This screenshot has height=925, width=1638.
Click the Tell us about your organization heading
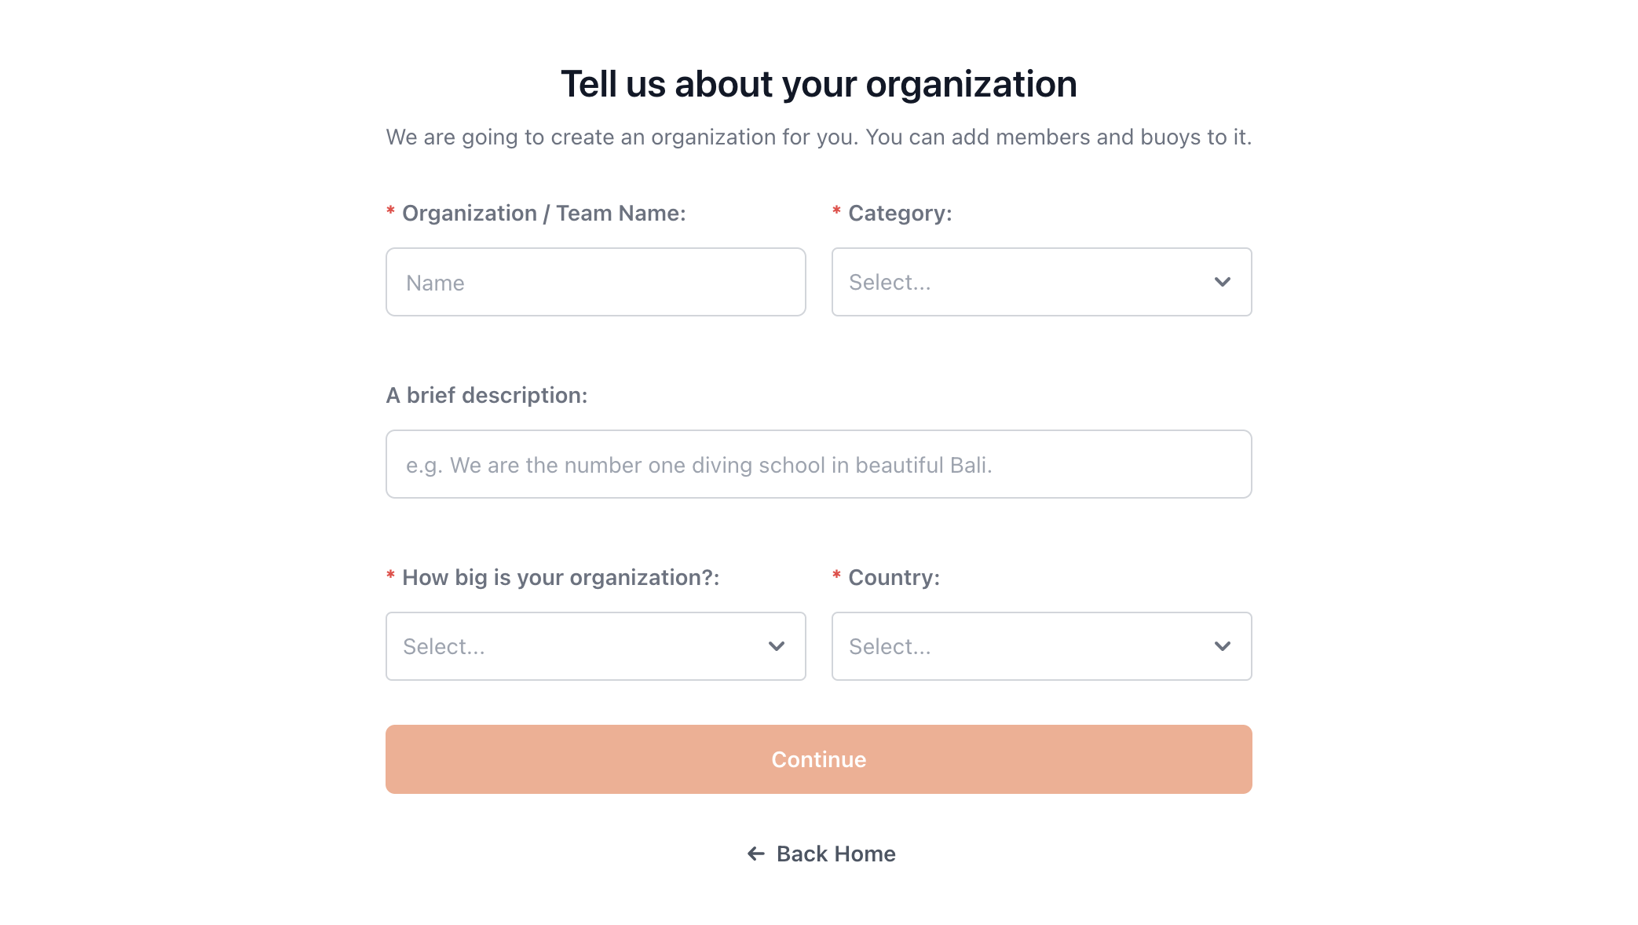pyautogui.click(x=818, y=84)
